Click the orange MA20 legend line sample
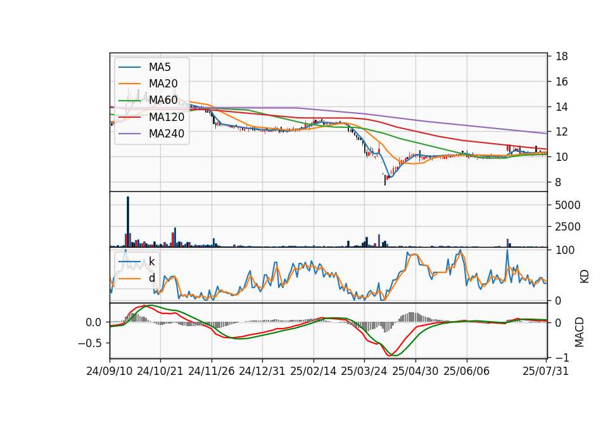 pos(129,84)
